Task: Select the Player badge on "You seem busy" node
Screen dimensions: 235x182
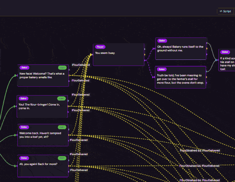Action: tap(100, 47)
